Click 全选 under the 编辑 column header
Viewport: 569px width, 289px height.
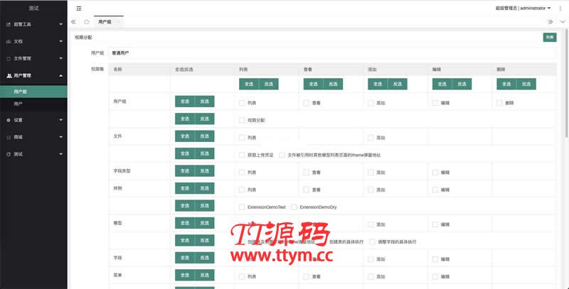pyautogui.click(x=442, y=84)
